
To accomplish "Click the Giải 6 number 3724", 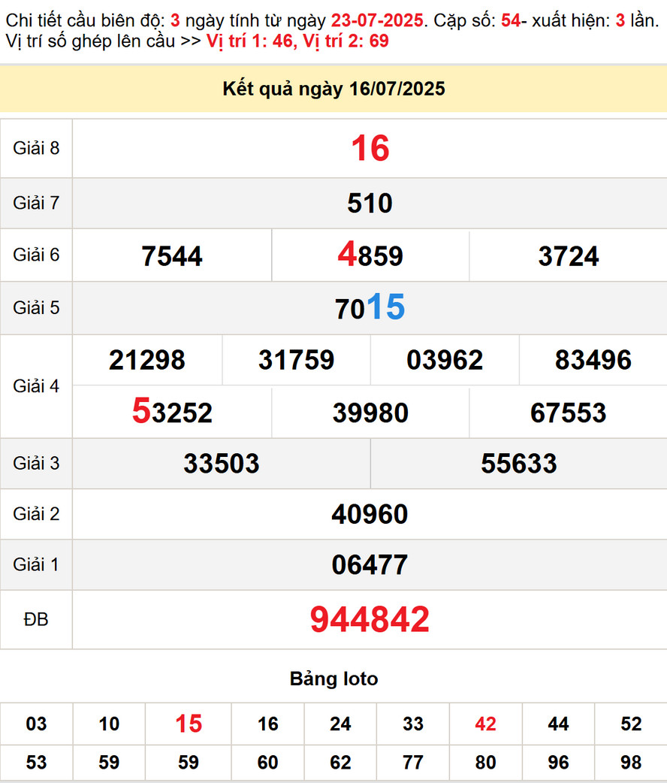I will pos(568,256).
